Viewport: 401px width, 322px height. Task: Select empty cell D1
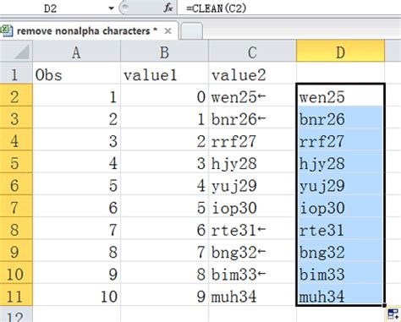(x=340, y=73)
